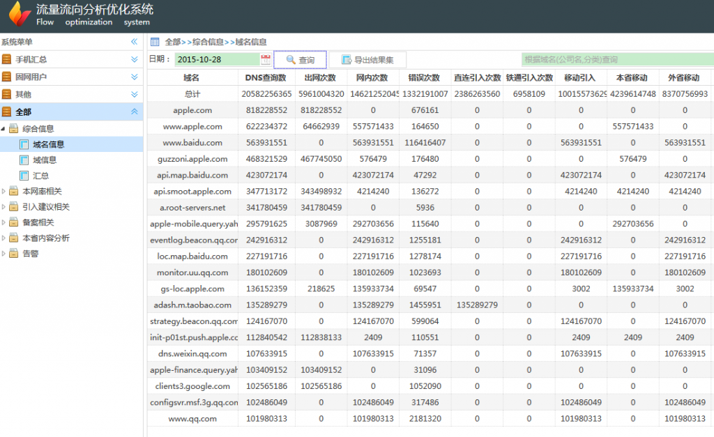Sort by the 错误次数 column header
Image resolution: width=714 pixels, height=437 pixels.
tap(425, 77)
